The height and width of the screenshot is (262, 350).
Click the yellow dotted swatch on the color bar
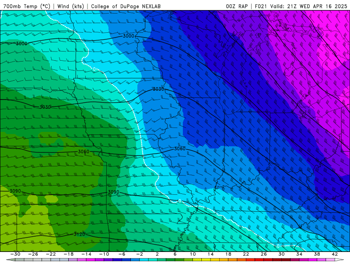point(197,260)
